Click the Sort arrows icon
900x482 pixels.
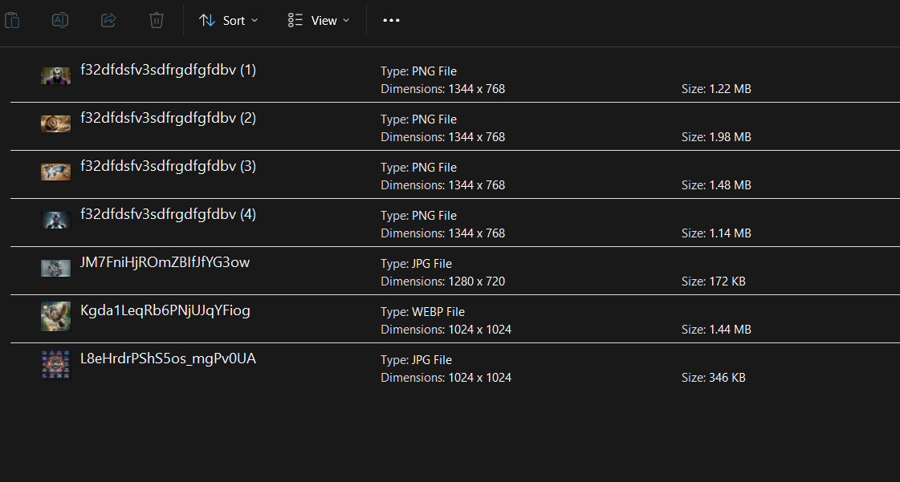point(207,21)
